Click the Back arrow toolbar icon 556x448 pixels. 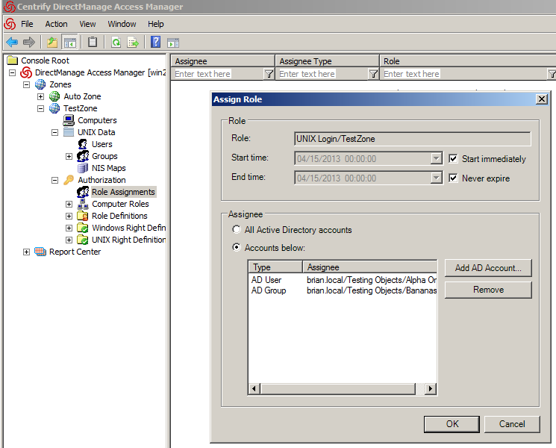click(x=12, y=43)
